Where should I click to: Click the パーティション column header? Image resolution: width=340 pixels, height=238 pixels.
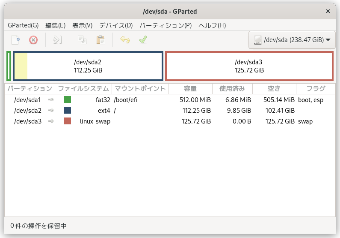point(30,89)
